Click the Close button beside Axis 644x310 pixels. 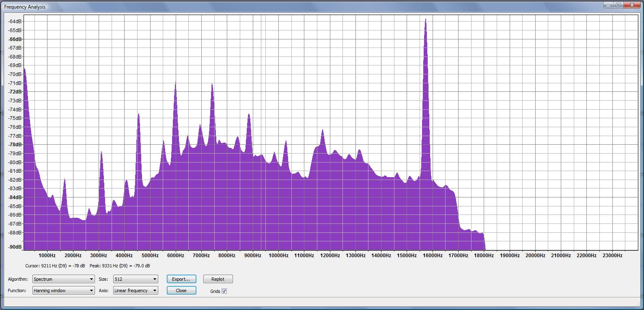pos(181,290)
